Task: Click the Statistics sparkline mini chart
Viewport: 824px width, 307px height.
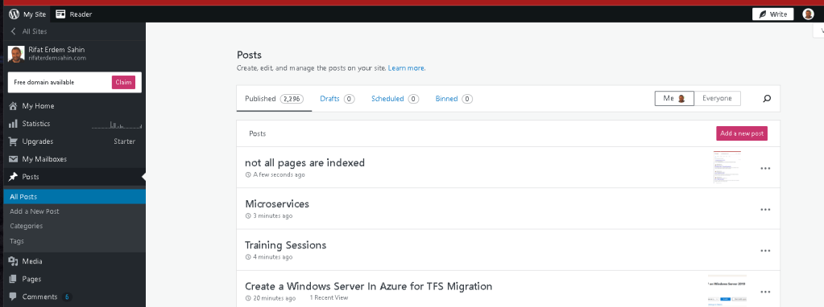Action: (x=117, y=125)
